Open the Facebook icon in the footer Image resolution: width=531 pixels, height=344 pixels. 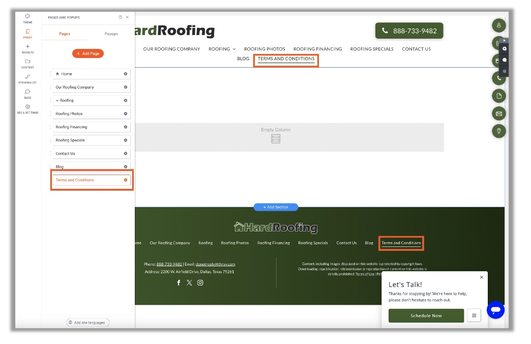(x=179, y=282)
